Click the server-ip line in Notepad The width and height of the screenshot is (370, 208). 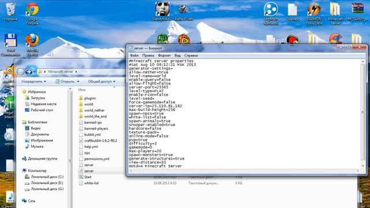pyautogui.click(x=156, y=106)
